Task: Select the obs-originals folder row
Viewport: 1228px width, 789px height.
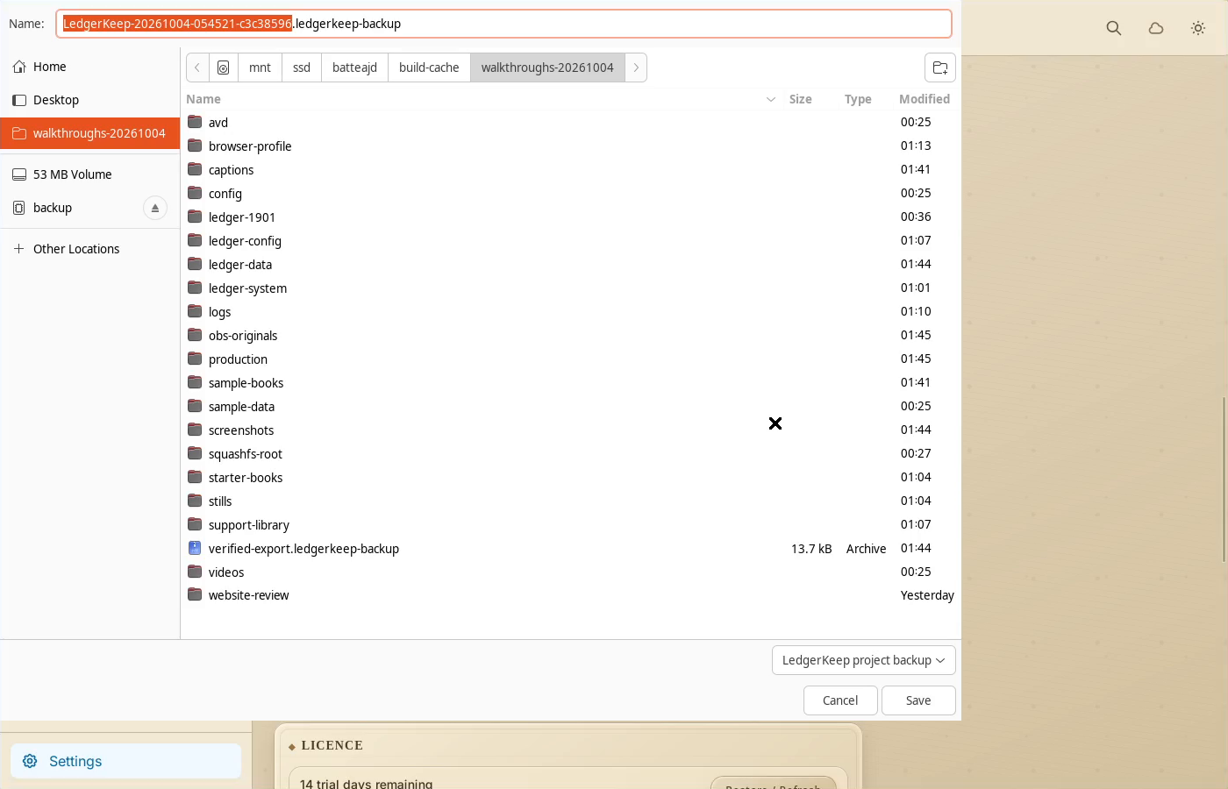Action: pyautogui.click(x=571, y=335)
